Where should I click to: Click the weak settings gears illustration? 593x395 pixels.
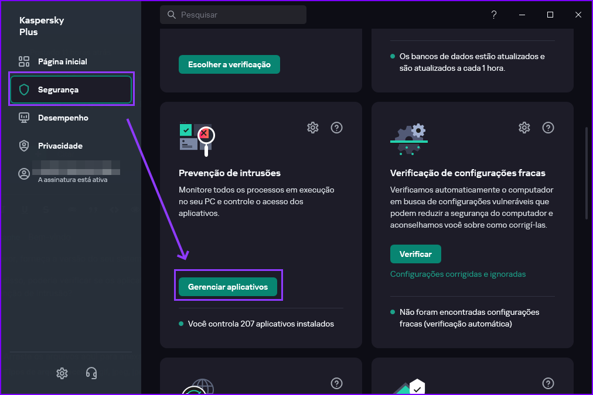pyautogui.click(x=409, y=139)
